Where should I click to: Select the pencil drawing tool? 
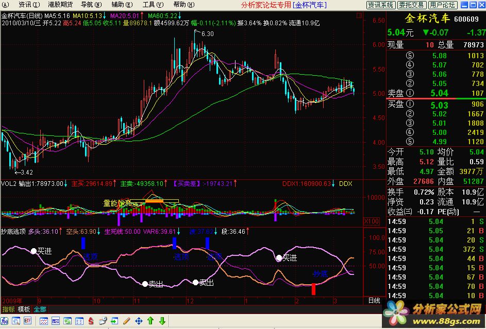(126, 321)
